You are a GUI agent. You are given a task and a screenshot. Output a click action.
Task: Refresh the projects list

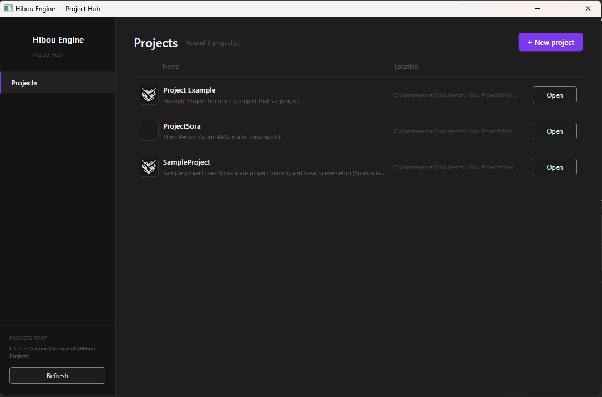[x=57, y=375]
